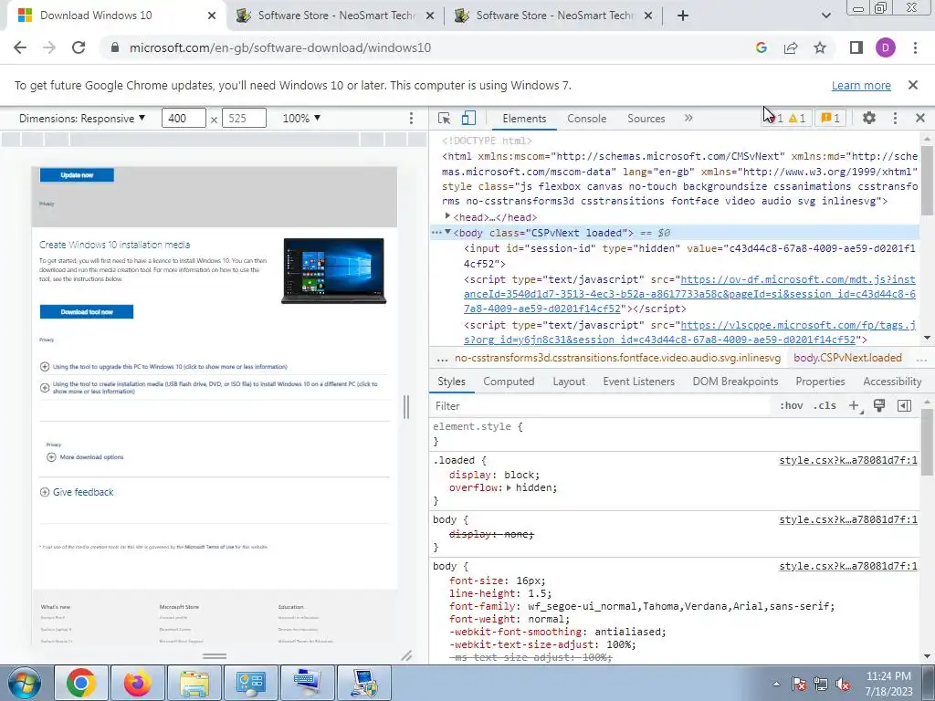Image resolution: width=935 pixels, height=701 pixels.
Task: Show more DevTools tabs chevron
Action: coord(688,118)
